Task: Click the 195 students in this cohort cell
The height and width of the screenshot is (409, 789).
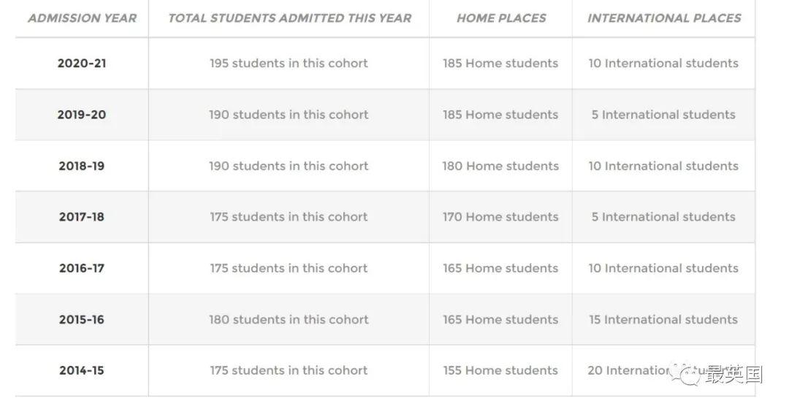Action: coord(289,64)
